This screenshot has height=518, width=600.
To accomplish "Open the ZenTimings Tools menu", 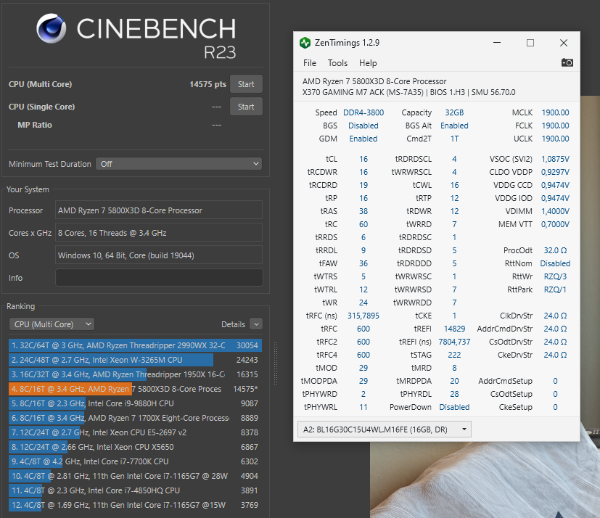I will point(337,63).
